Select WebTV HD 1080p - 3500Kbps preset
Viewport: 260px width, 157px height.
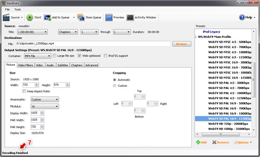[229, 129]
